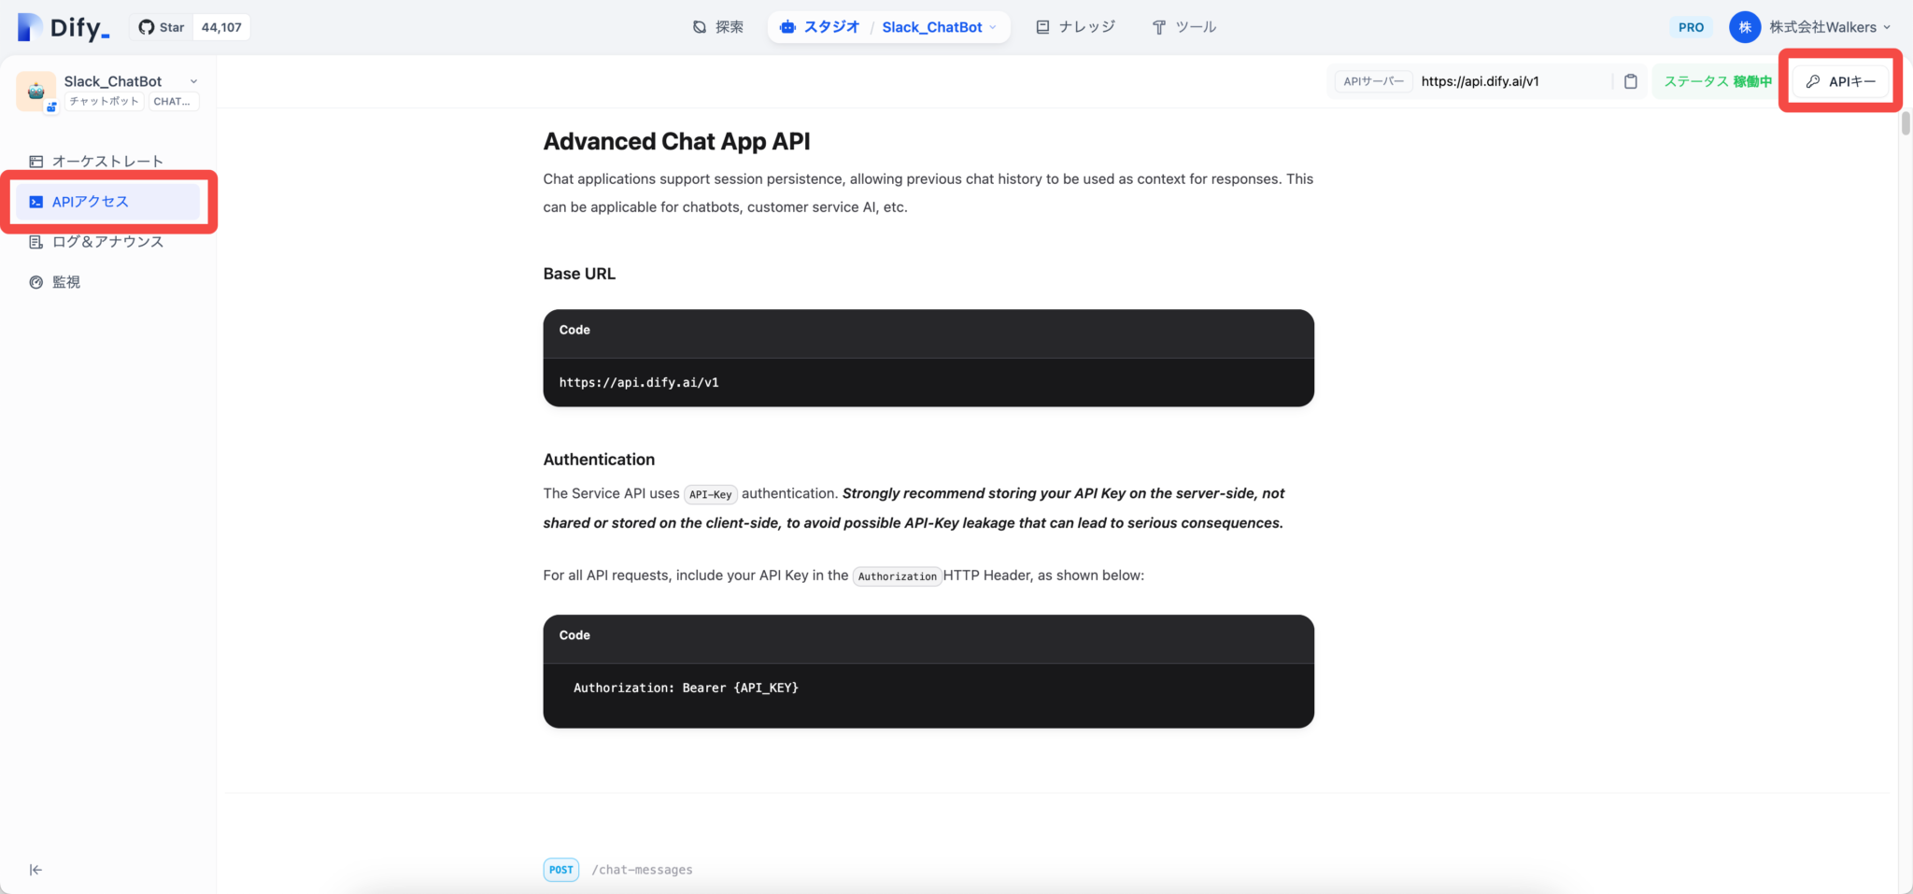Click the POST badge for /chat-messages

(560, 869)
